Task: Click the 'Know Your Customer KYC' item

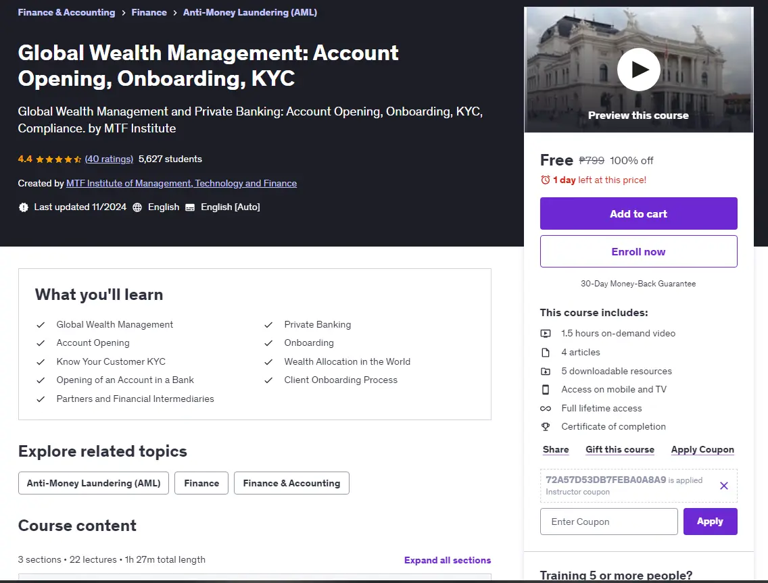Action: click(x=111, y=361)
